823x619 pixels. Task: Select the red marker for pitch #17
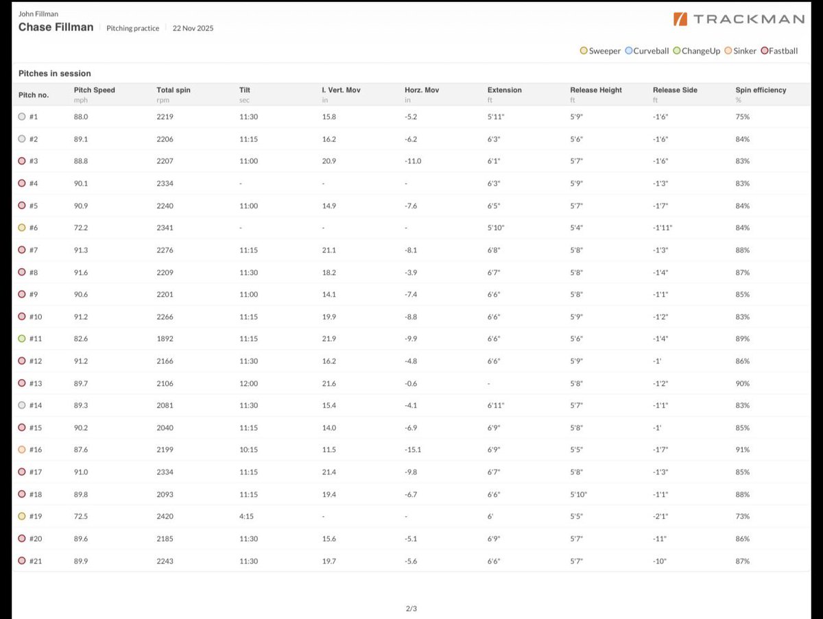pyautogui.click(x=22, y=472)
